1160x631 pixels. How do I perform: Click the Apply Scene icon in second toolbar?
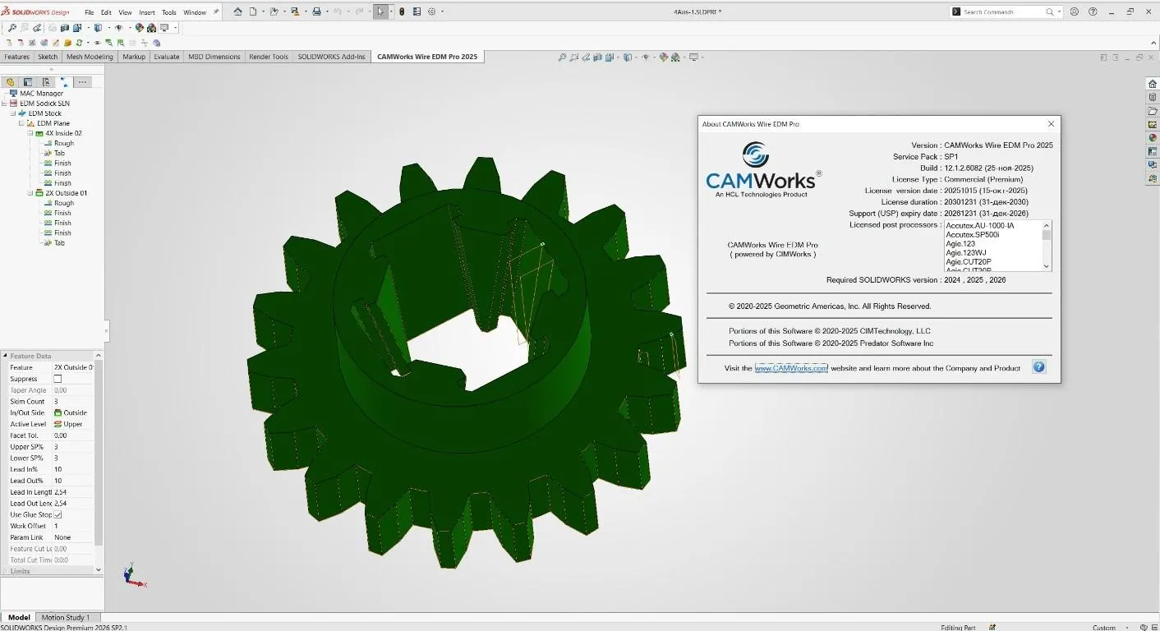coord(151,27)
